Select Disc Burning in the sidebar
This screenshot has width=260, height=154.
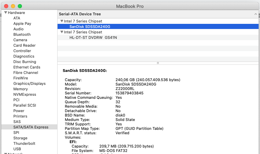point(25,62)
